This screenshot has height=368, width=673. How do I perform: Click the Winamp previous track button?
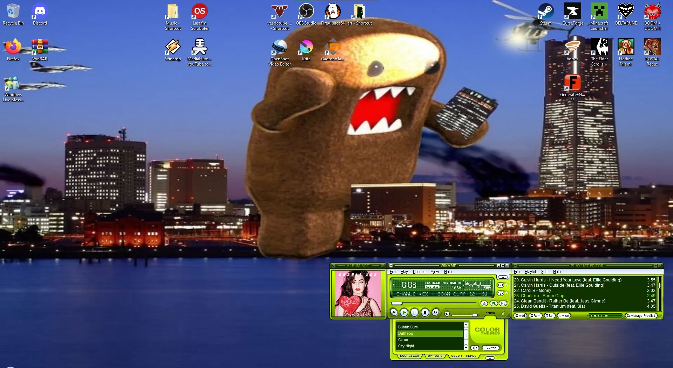394,312
